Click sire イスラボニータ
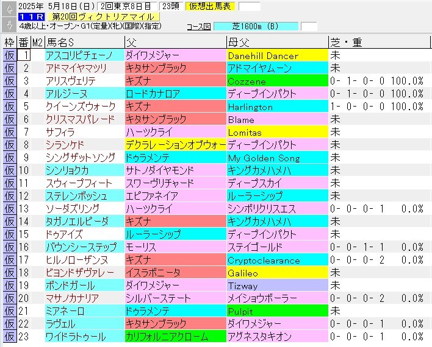432x347 pixels. [x=176, y=273]
